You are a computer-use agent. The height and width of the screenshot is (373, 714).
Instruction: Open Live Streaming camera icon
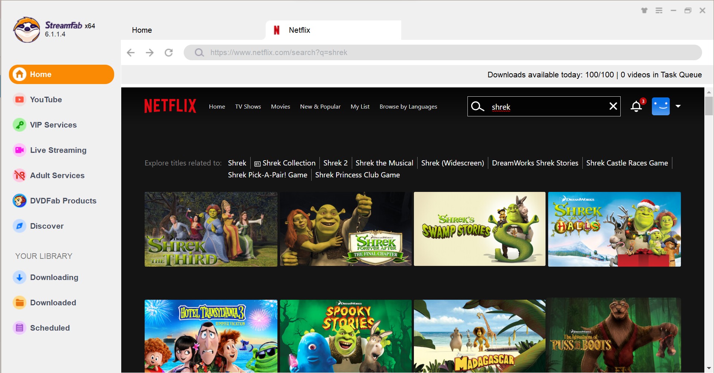point(19,150)
